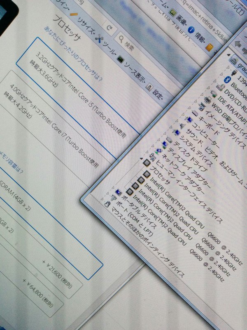
Task: Click the ネットワーク アダプター icon
Action: pos(158,151)
